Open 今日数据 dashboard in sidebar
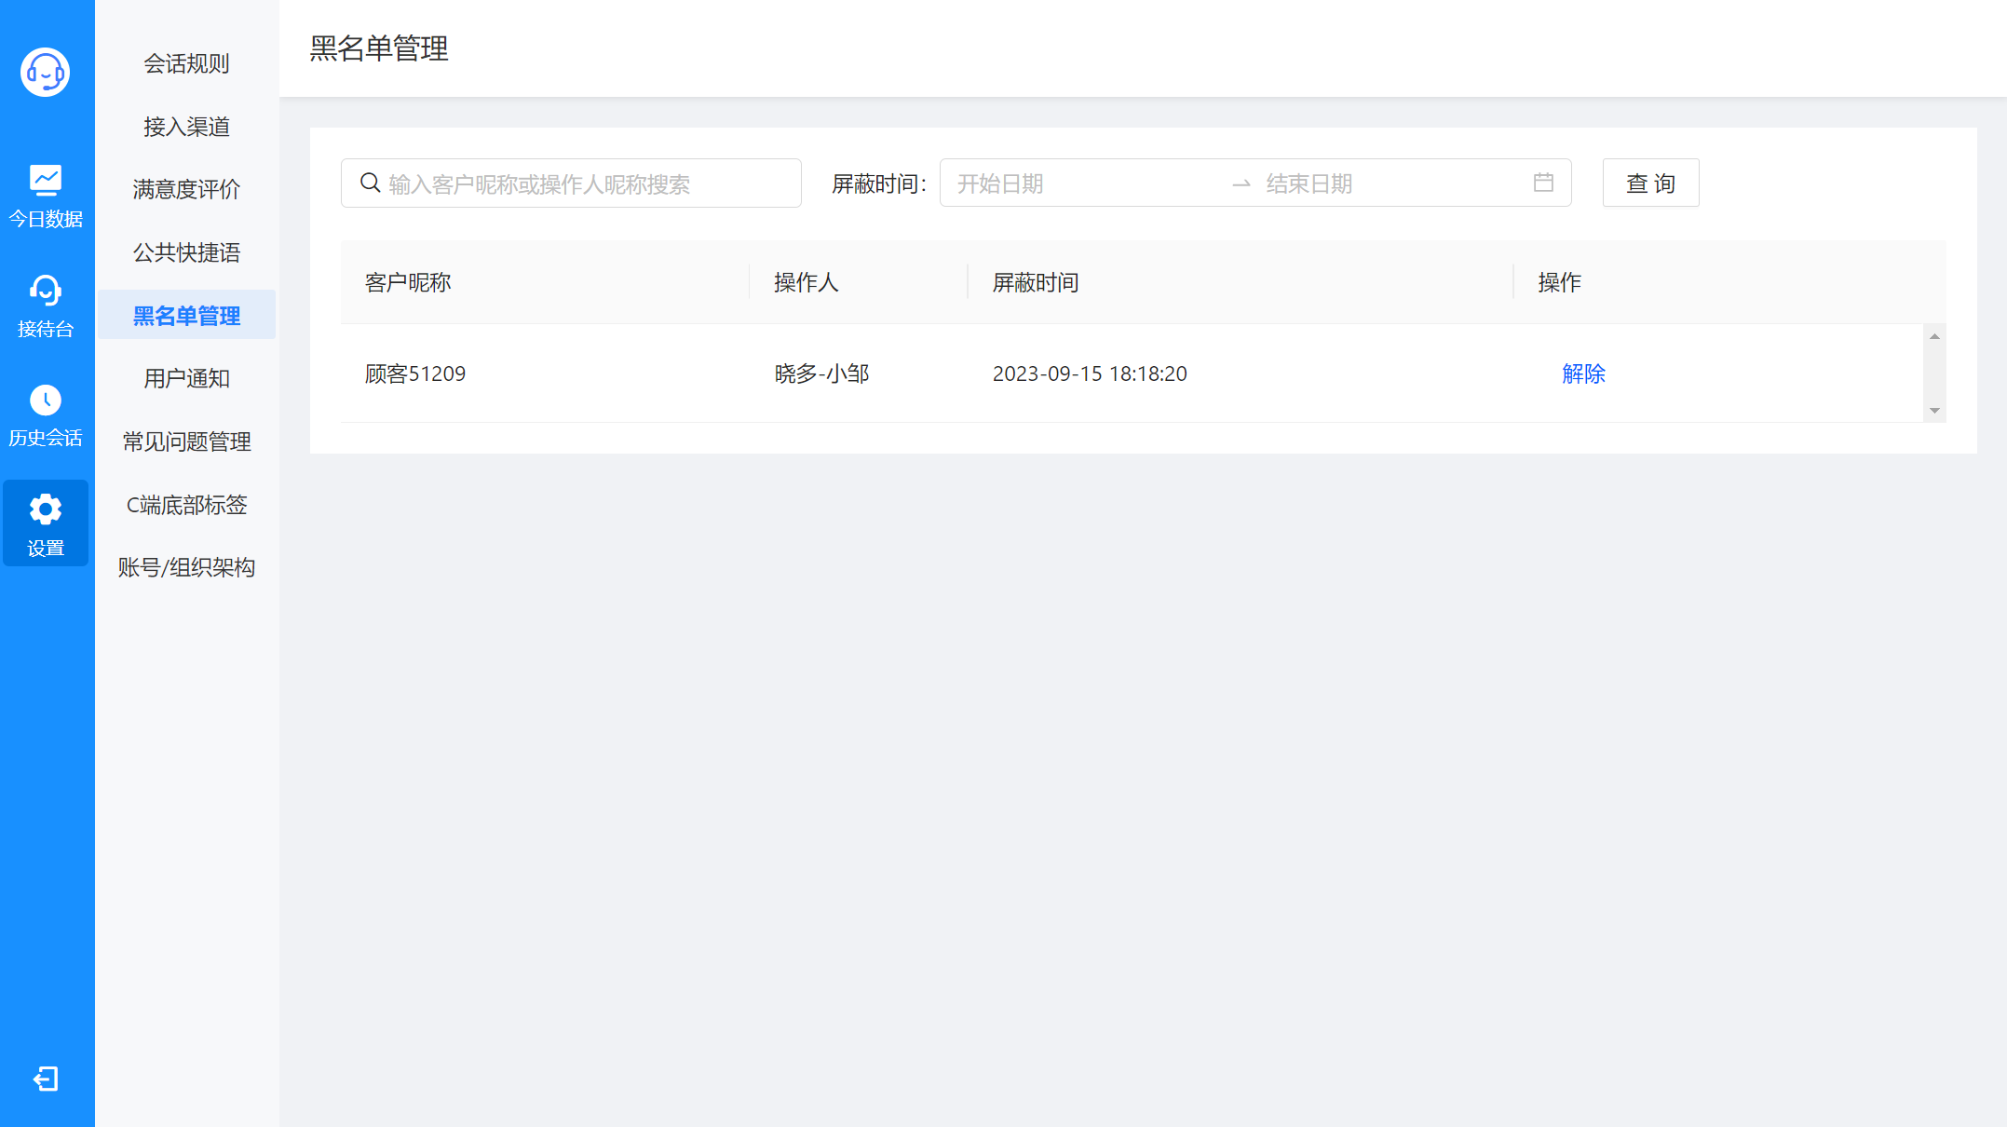 point(46,197)
